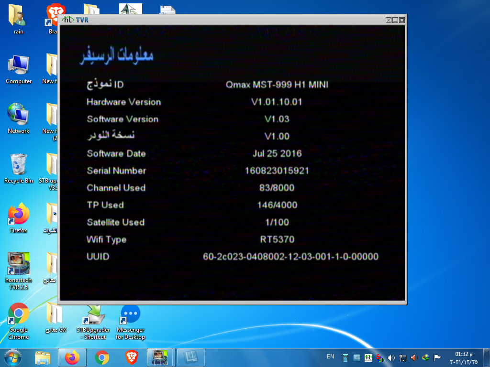Open Windows Explorer from the taskbar

point(43,357)
